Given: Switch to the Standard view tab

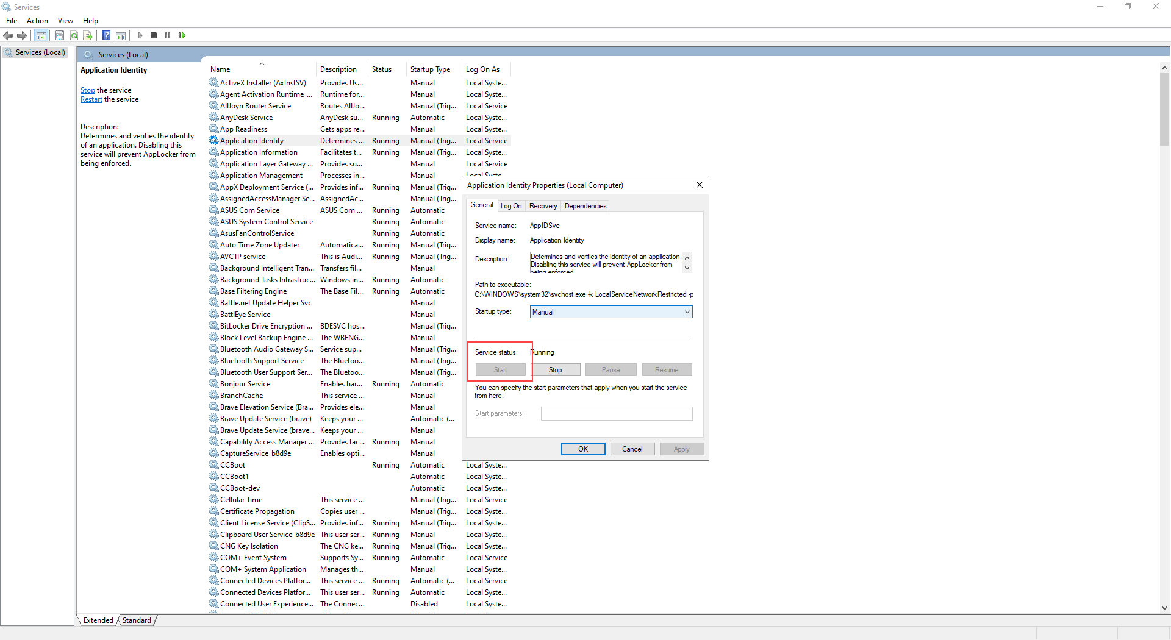Looking at the screenshot, I should [x=137, y=620].
